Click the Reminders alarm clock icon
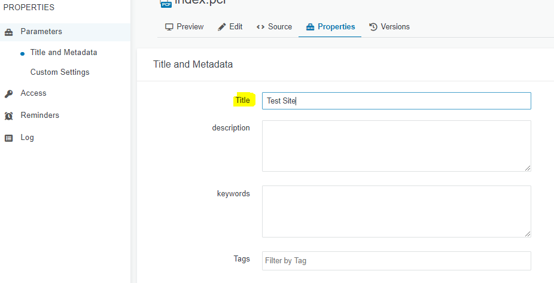554x283 pixels. pos(9,115)
